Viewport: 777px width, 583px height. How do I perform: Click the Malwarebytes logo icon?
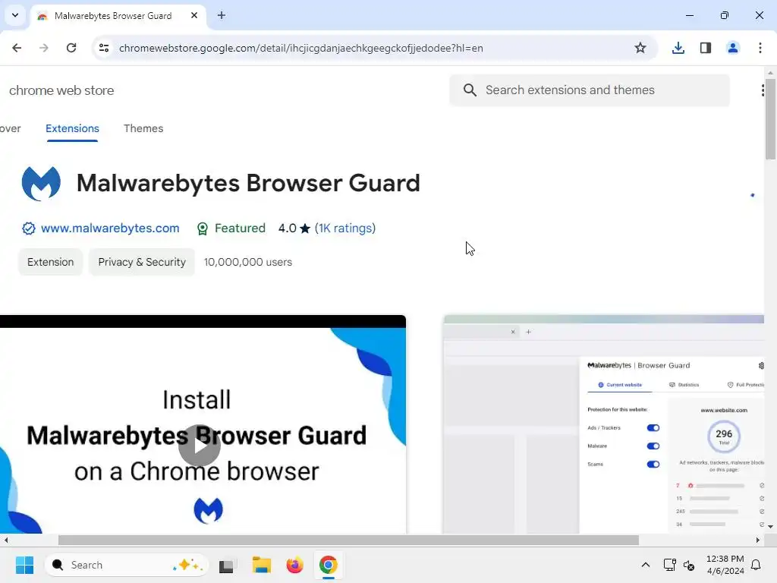pos(41,184)
